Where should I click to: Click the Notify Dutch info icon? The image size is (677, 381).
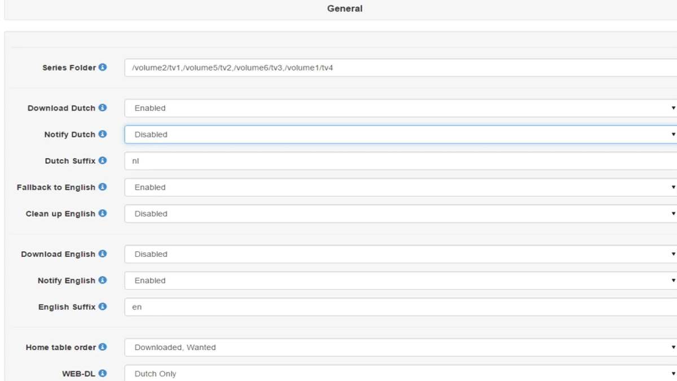(103, 134)
